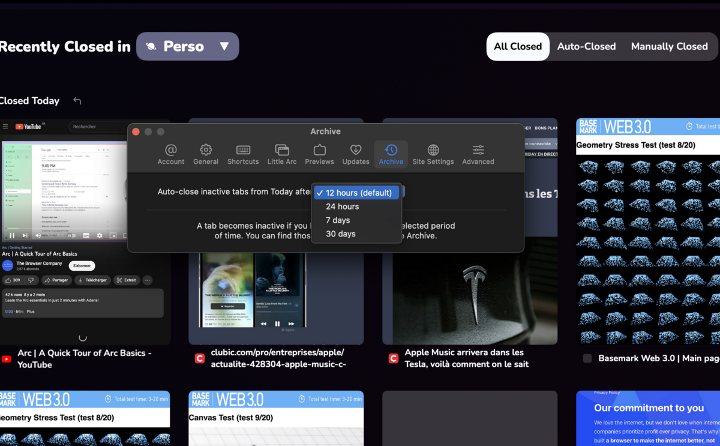
Task: Select the Archive settings pane
Action: tap(391, 154)
